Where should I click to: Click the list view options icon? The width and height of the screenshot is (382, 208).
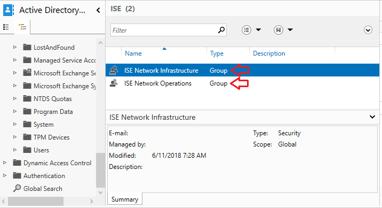coord(246,30)
